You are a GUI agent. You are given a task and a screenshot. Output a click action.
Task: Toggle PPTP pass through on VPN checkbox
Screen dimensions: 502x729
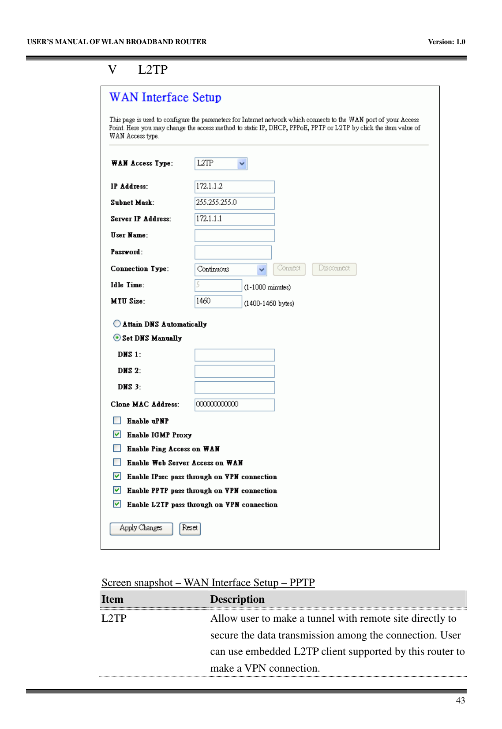117,490
